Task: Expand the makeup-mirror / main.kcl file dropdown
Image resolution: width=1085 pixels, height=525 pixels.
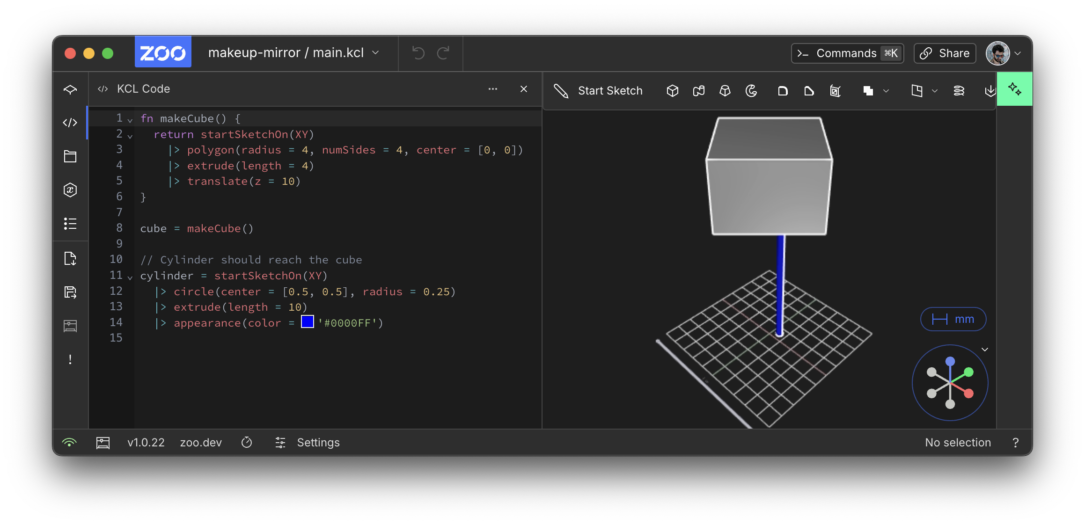Action: coord(376,53)
